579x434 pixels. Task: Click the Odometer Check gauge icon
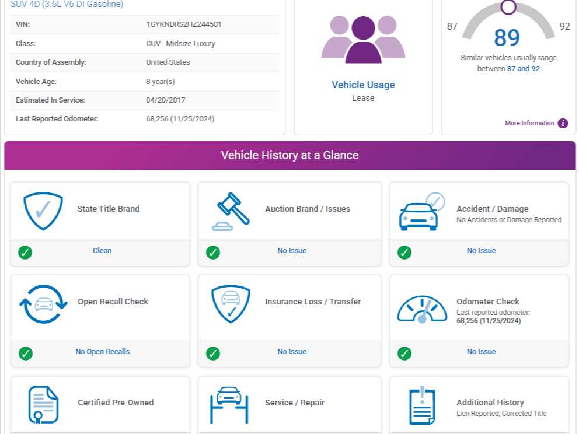(422, 309)
